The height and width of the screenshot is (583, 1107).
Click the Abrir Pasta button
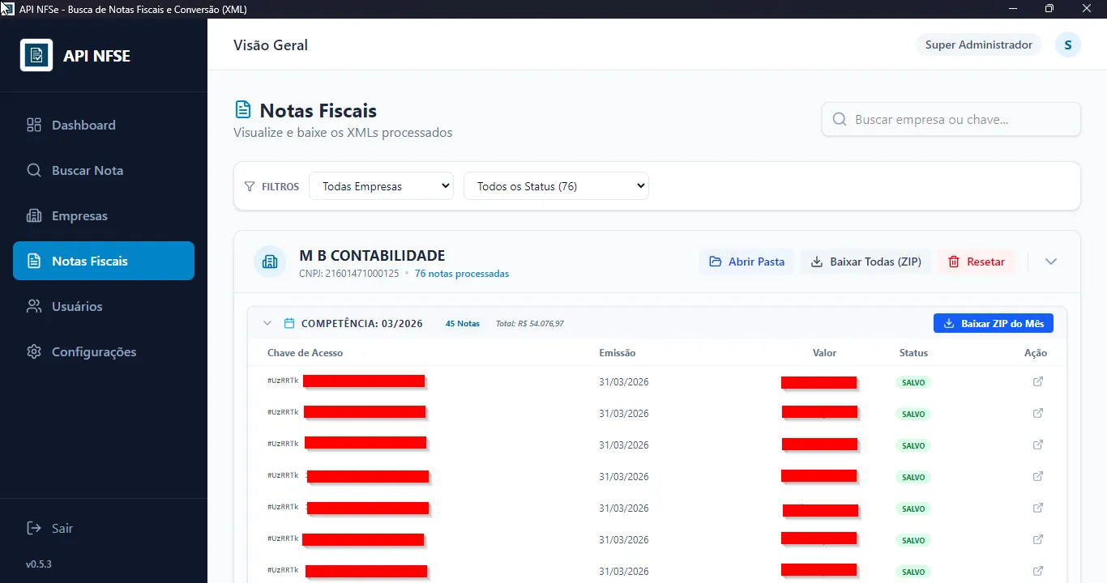746,262
